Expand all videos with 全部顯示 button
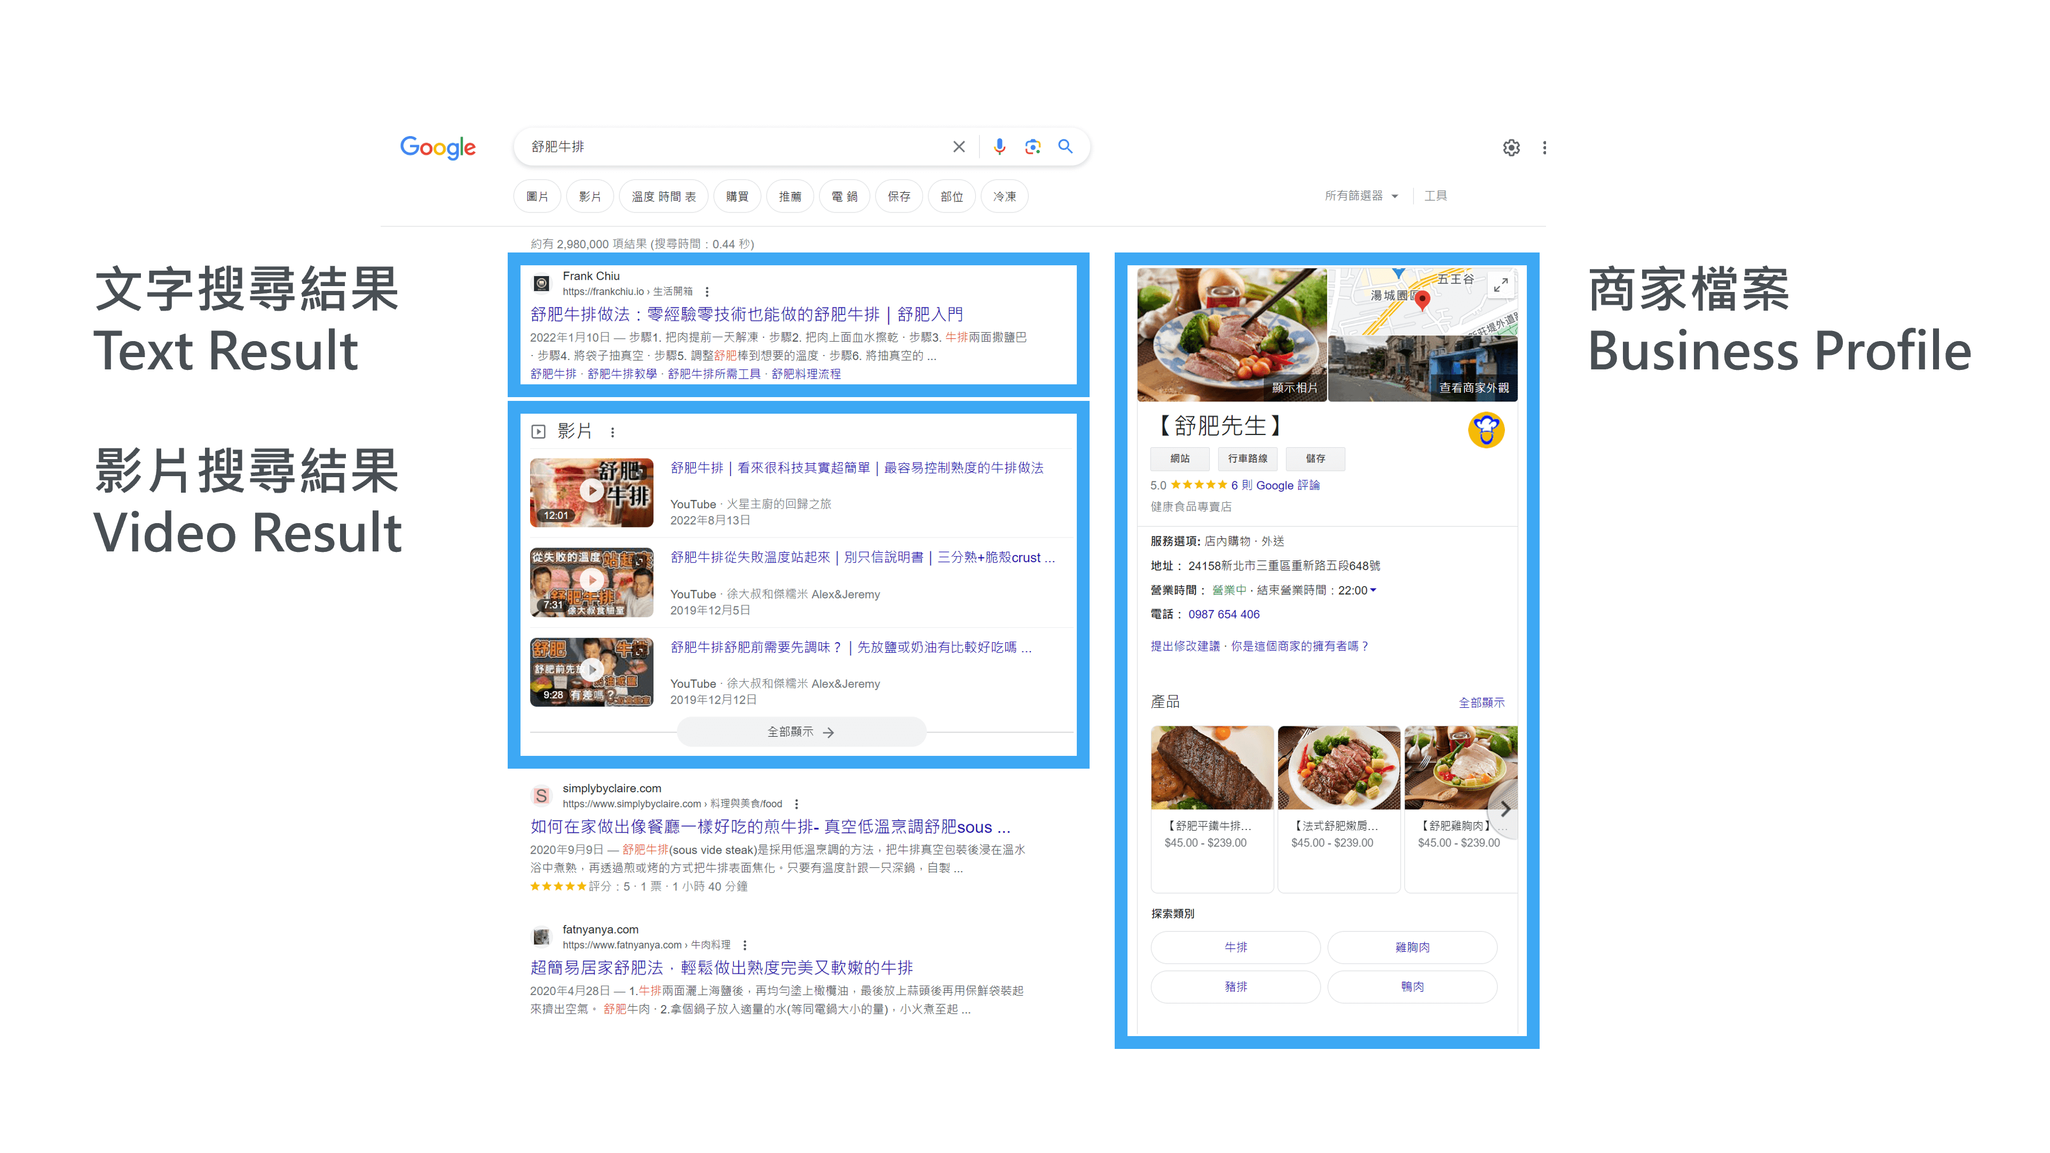This screenshot has width=2050, height=1153. click(x=801, y=732)
